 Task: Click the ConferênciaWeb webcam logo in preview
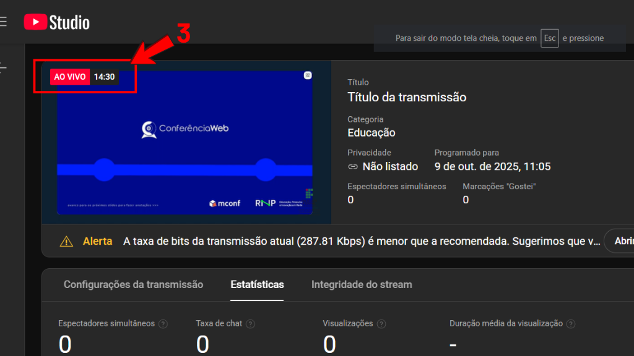(149, 129)
